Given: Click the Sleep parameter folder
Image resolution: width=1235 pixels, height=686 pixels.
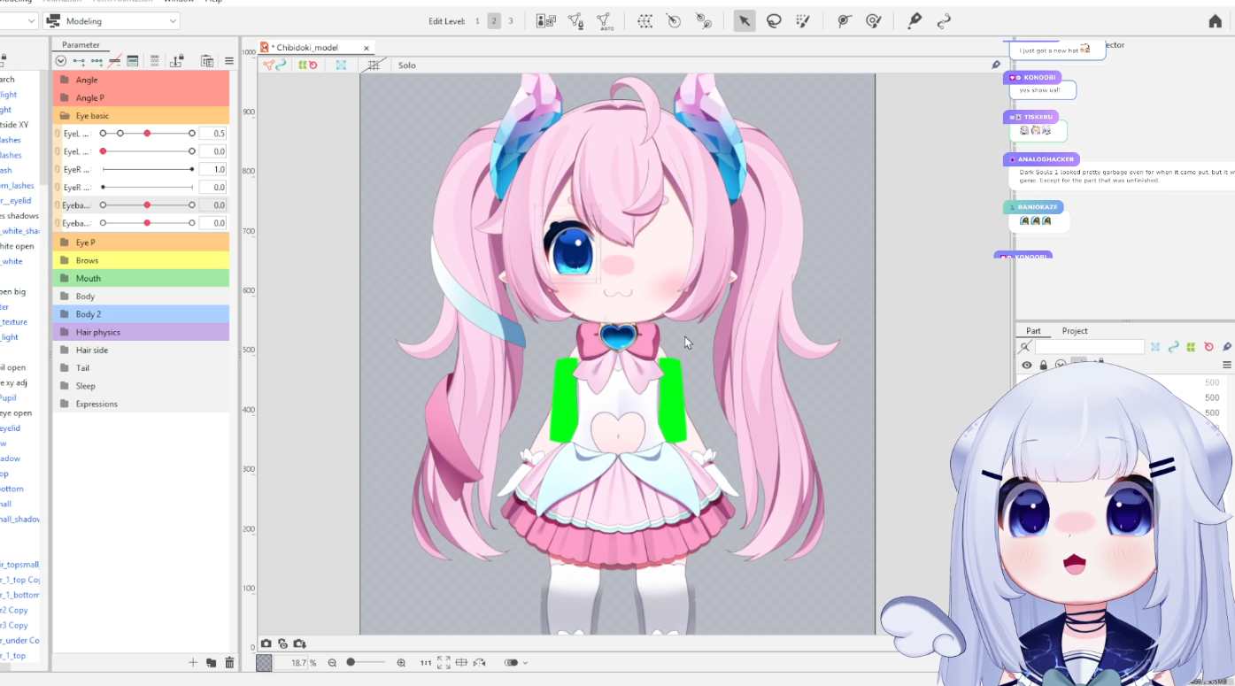Looking at the screenshot, I should (141, 386).
